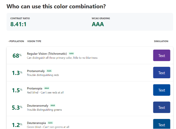Click the 68% population figure
The width and height of the screenshot is (176, 129).
click(17, 56)
